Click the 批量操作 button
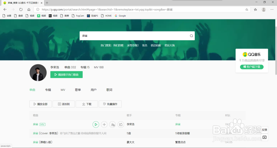277x148 pixels. tap(110, 104)
